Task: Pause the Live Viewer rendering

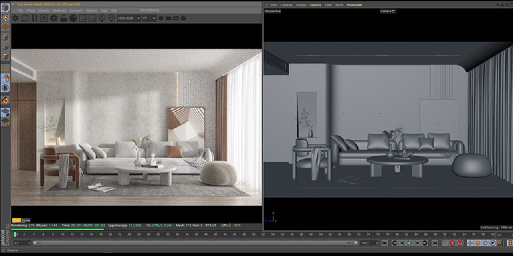Action: [35, 18]
